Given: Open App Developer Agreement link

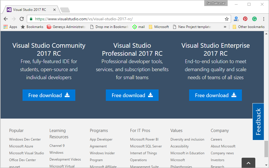Looking at the screenshot, I should point(101,143).
